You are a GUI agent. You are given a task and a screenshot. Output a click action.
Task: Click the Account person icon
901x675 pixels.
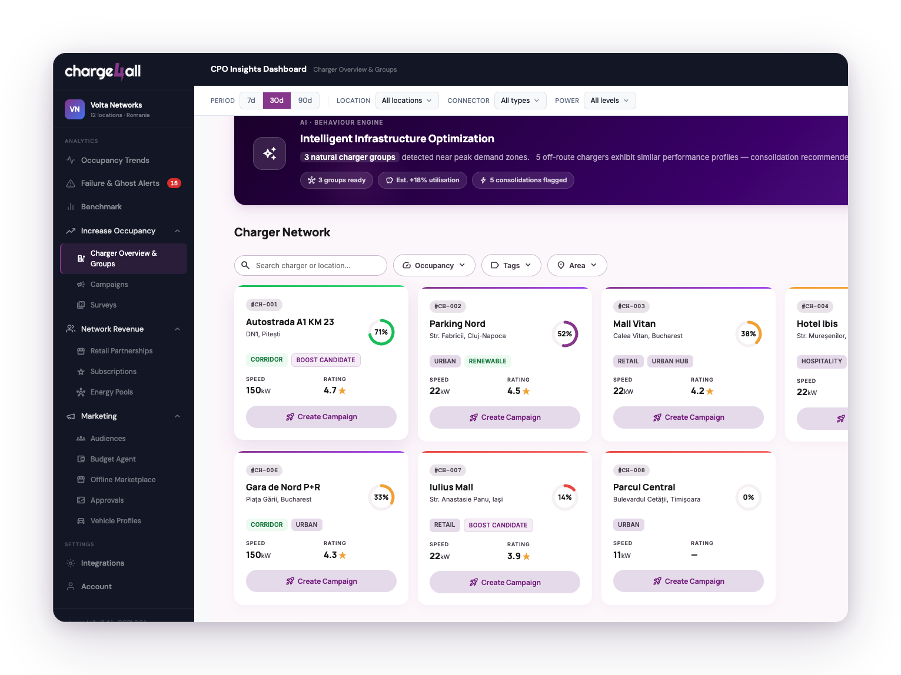click(x=71, y=587)
